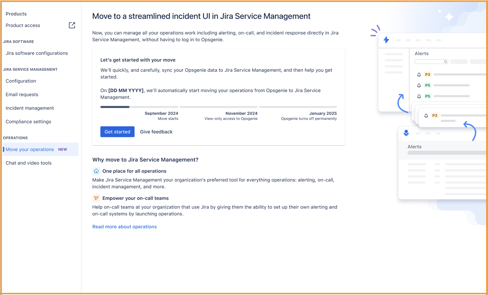Click the Get started button
This screenshot has height=295, width=488.
pos(117,132)
